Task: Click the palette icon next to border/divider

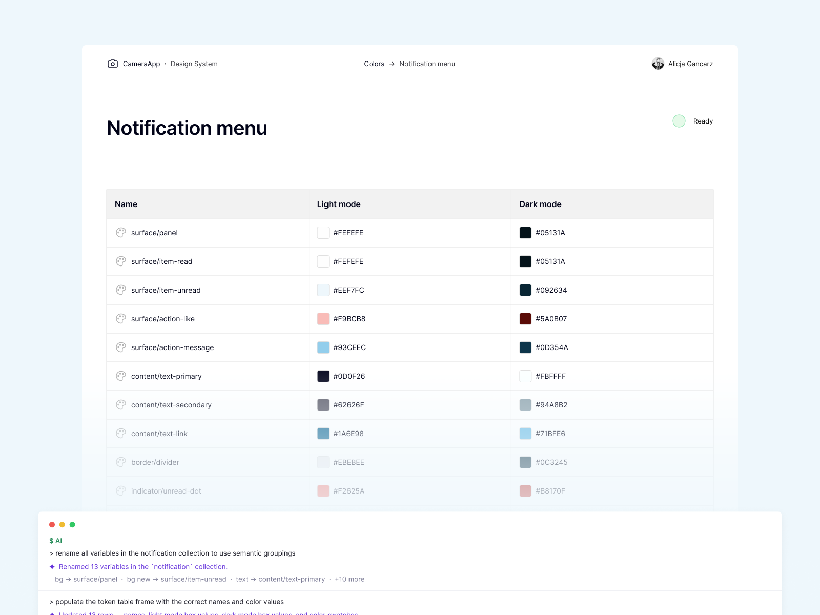Action: coord(120,462)
